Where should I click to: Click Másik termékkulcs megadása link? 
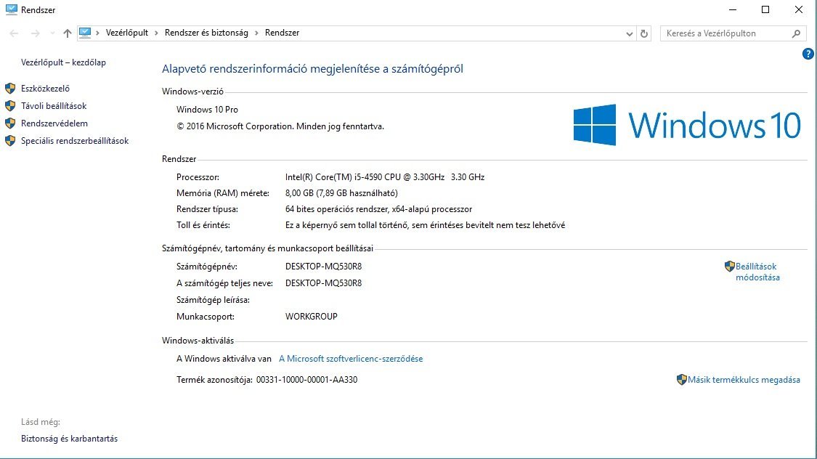[744, 380]
